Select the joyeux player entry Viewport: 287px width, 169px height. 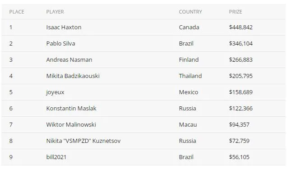[55, 92]
